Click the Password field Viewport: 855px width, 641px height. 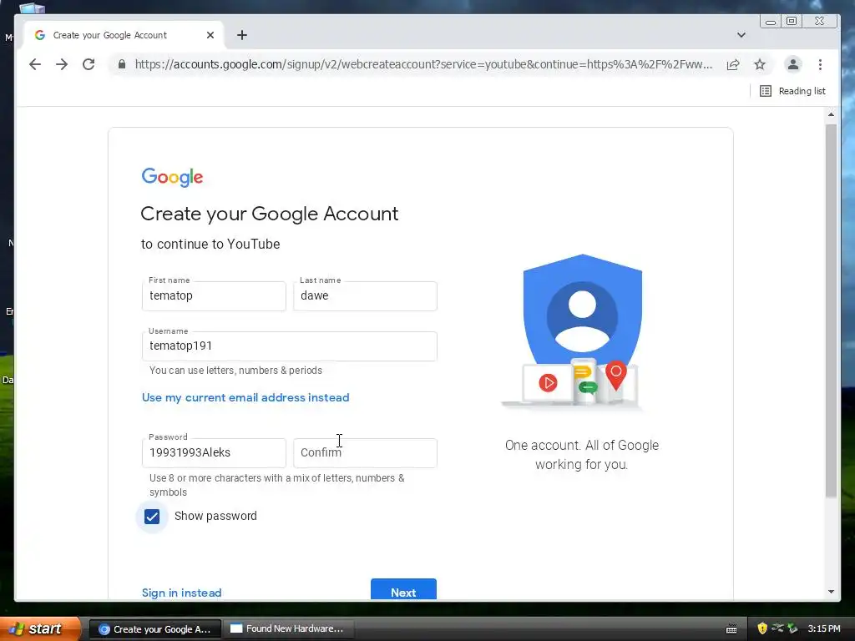(214, 453)
